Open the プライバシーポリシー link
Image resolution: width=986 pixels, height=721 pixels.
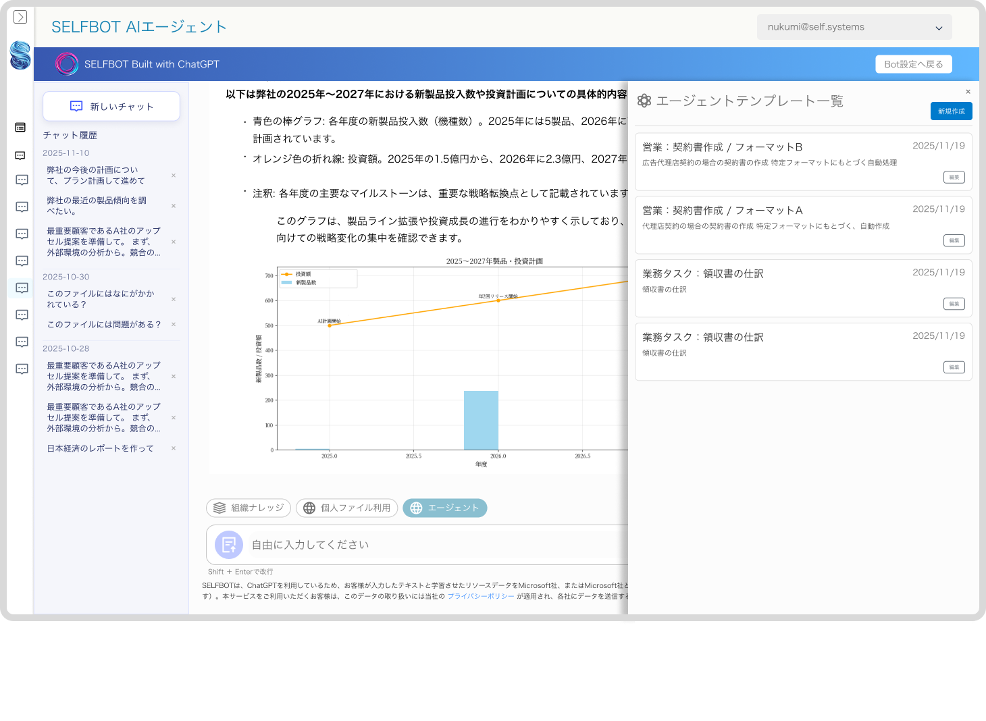(x=481, y=597)
